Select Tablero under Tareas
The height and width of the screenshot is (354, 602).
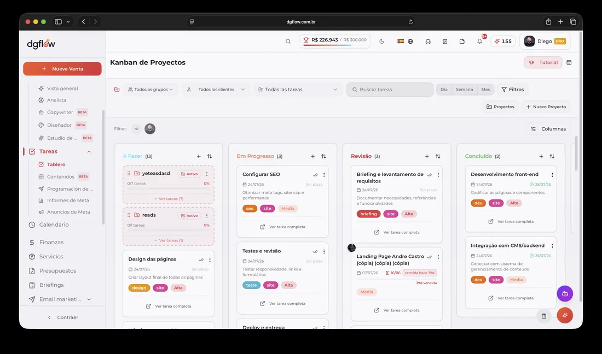tap(52, 164)
